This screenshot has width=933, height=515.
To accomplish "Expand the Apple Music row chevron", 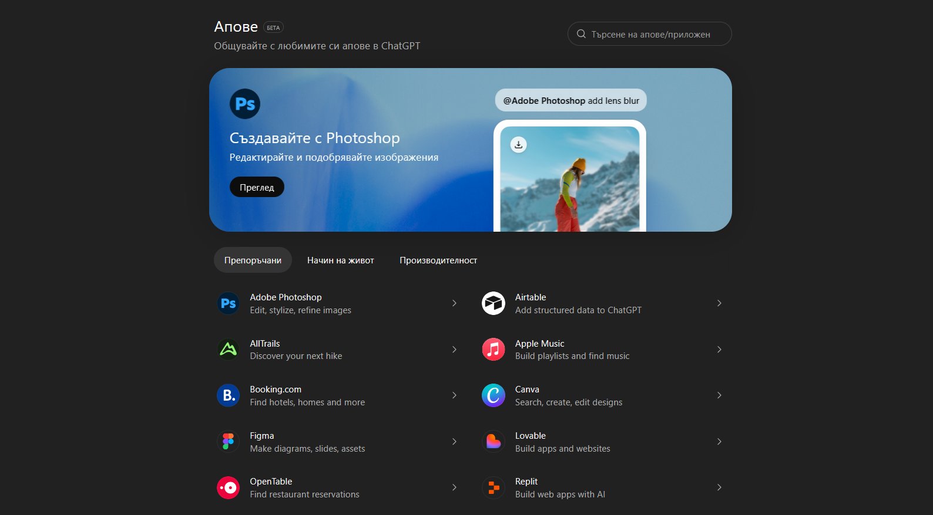I will [x=719, y=350].
